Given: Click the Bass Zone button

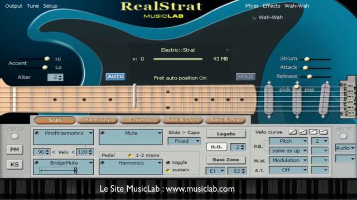Looking at the screenshot, I should point(226,160).
